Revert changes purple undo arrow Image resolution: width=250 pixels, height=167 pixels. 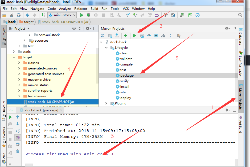coord(157,15)
